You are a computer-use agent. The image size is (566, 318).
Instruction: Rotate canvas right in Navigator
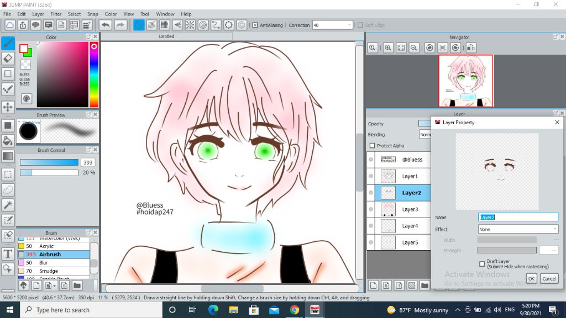click(455, 47)
